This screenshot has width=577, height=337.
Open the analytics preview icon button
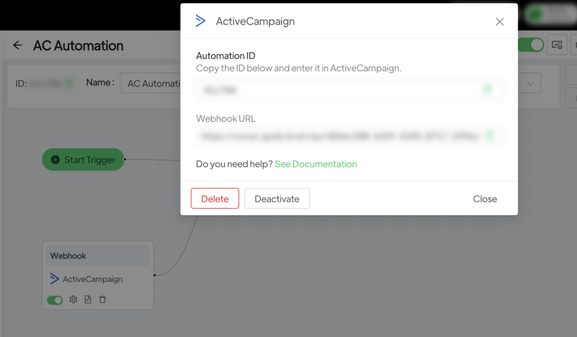(557, 45)
